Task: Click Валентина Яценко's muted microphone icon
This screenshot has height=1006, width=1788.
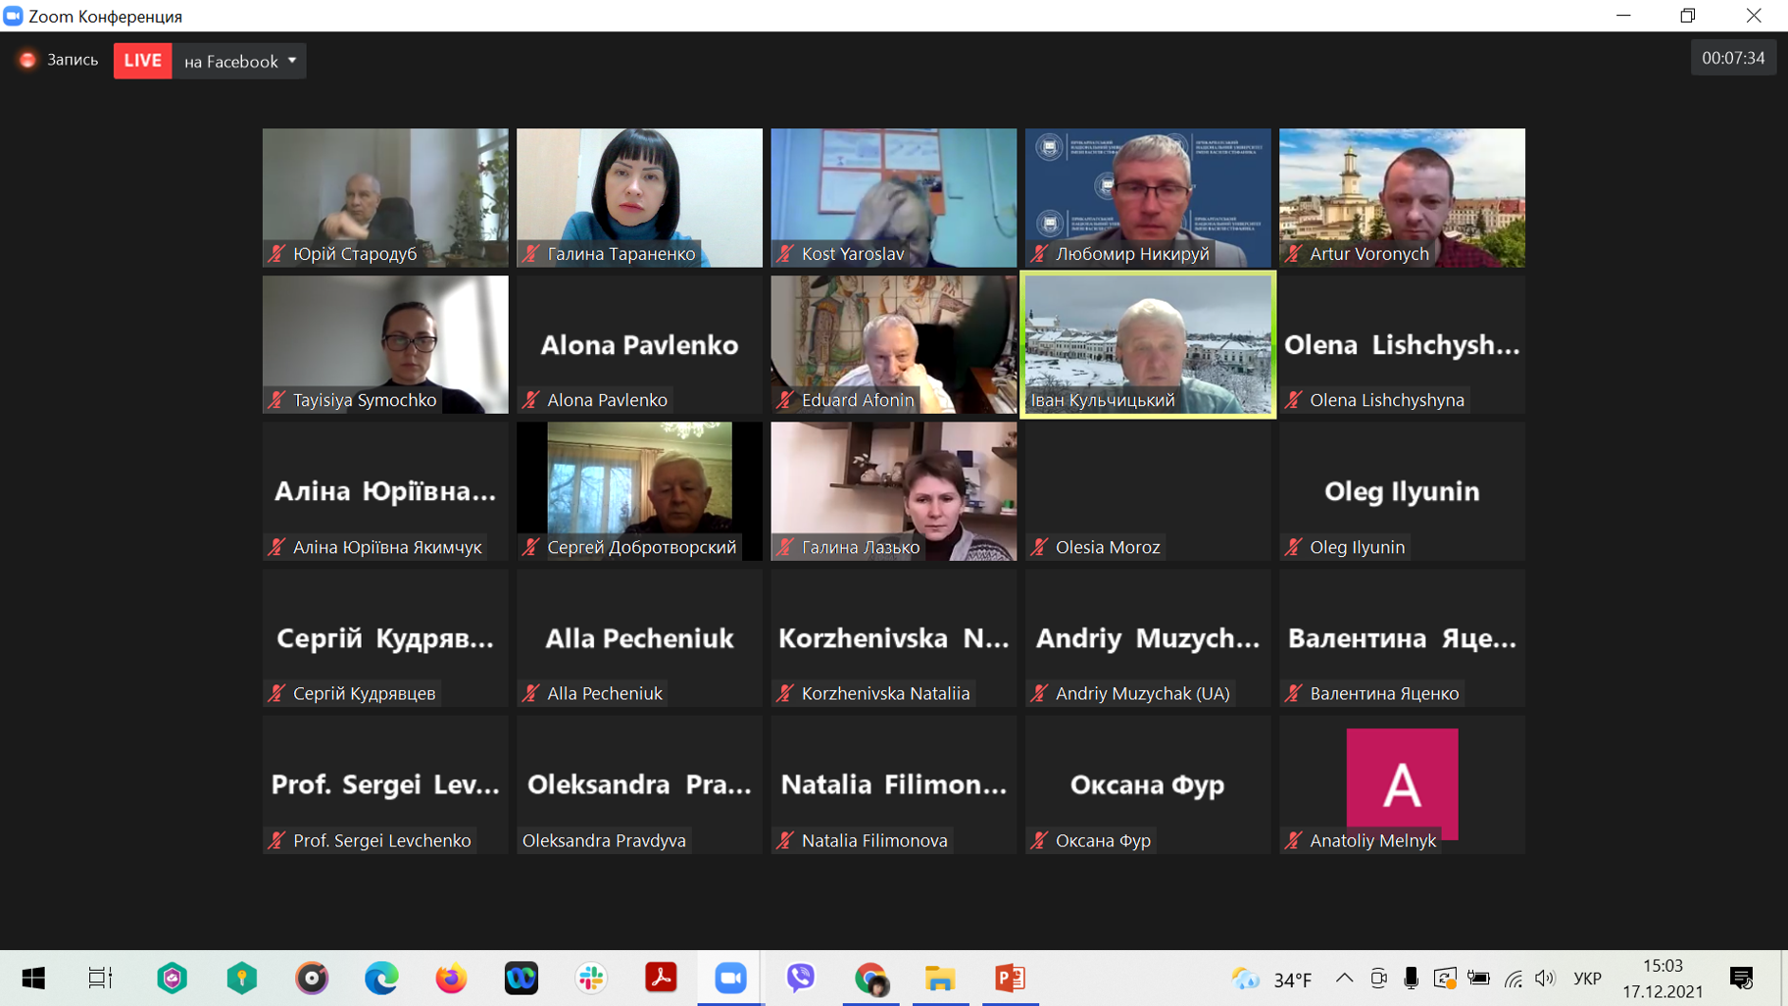Action: coord(1294,693)
